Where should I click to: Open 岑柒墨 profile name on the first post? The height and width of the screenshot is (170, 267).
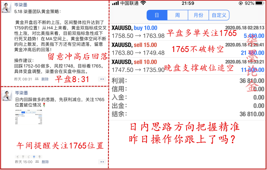21,5
